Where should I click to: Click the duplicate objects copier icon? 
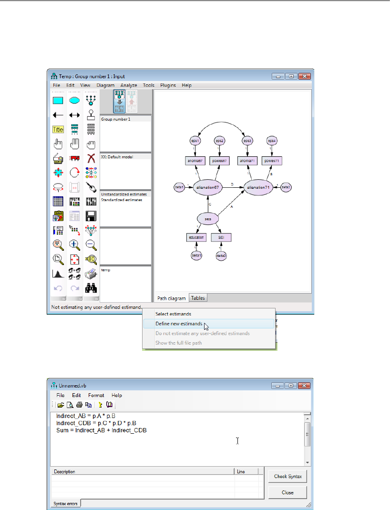click(58, 158)
